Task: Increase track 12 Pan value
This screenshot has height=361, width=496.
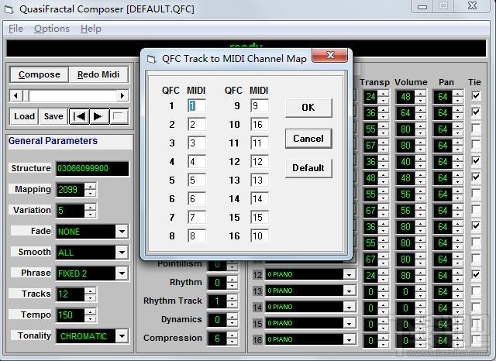Action: (458, 272)
